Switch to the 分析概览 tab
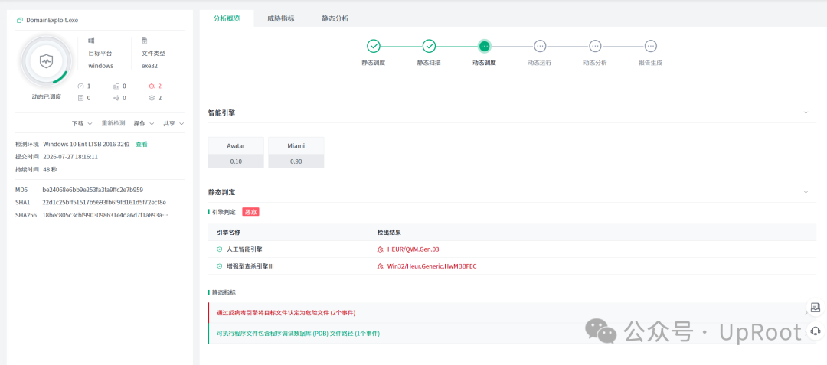Viewport: 827px width, 365px height. (227, 18)
